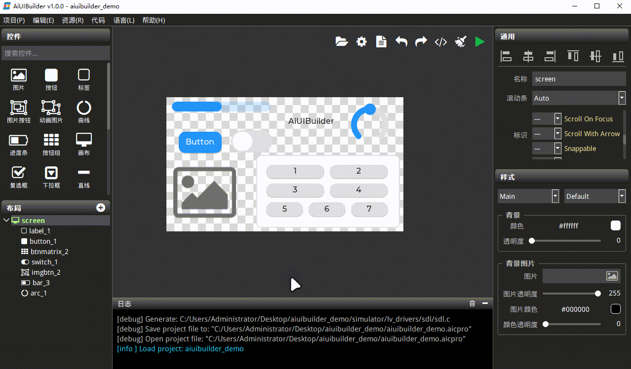
Task: Open the 资源(R) menu
Action: coord(73,20)
